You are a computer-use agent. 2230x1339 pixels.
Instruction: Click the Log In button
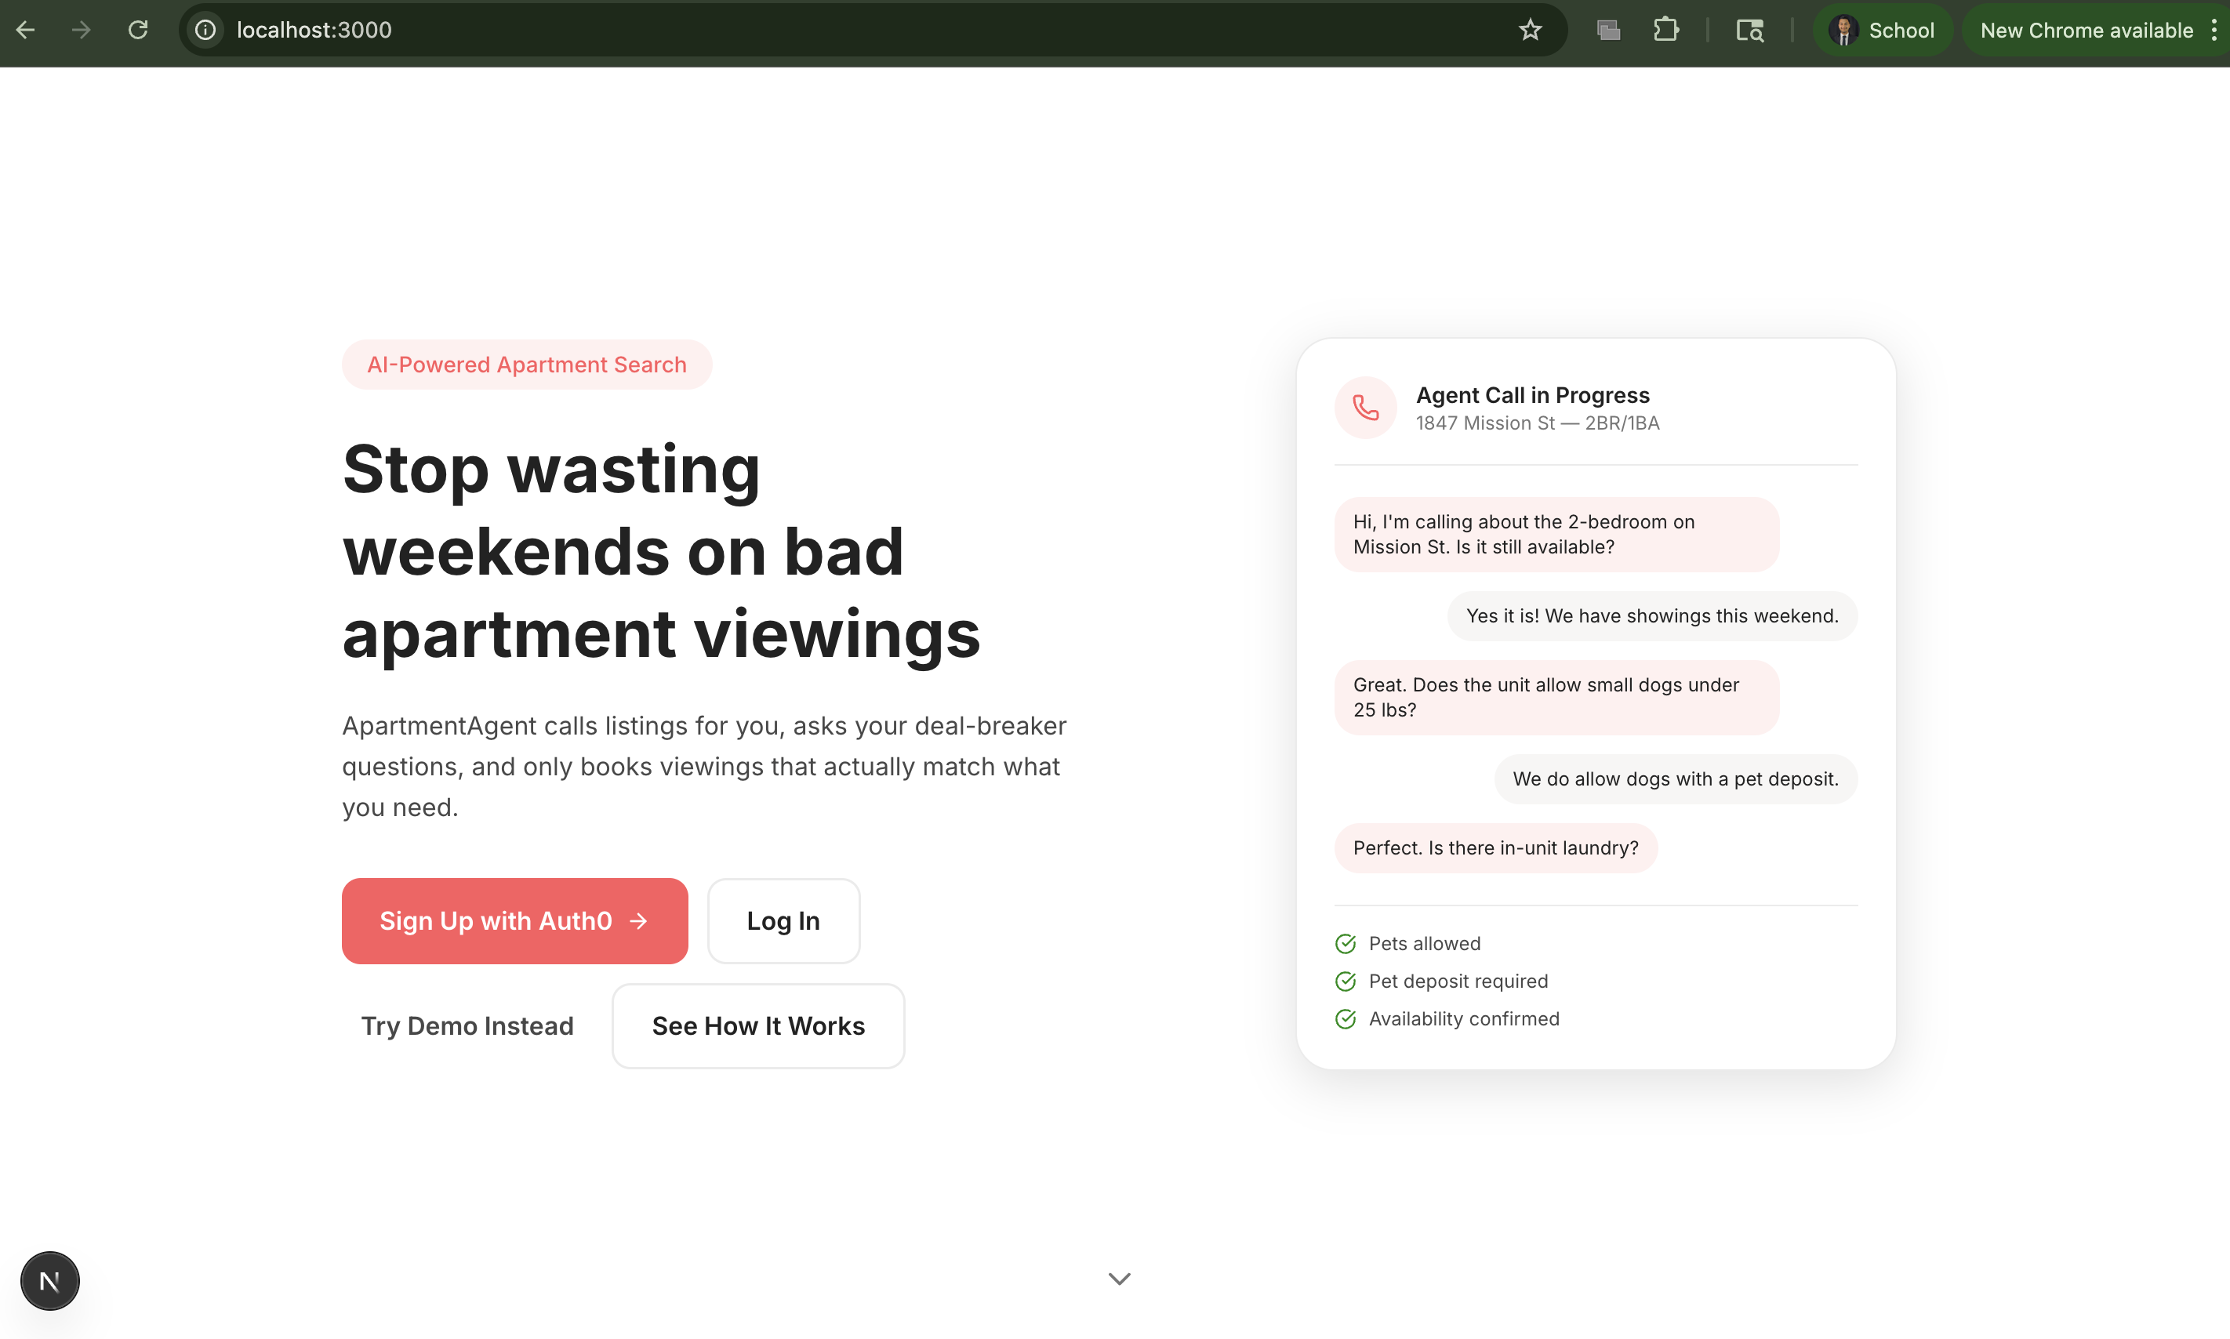[783, 920]
